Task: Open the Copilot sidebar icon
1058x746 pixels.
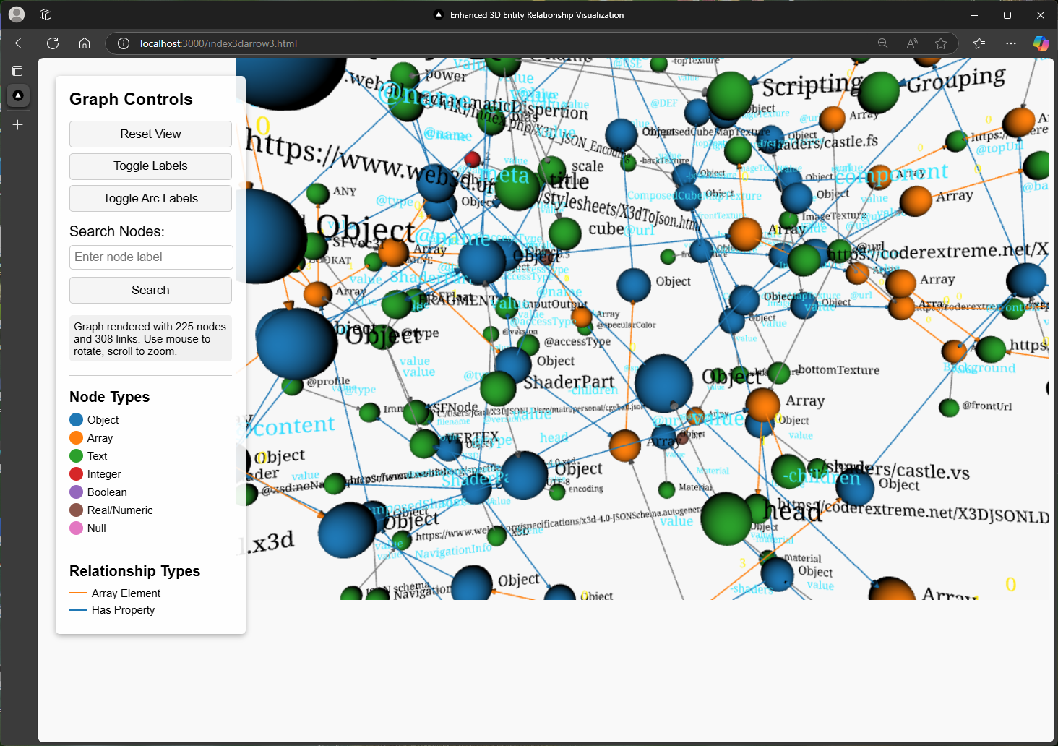Action: [x=1041, y=43]
